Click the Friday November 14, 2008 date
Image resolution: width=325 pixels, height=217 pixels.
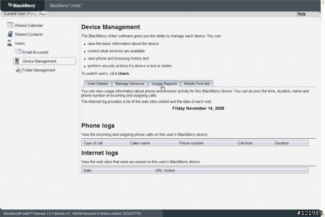click(x=198, y=108)
